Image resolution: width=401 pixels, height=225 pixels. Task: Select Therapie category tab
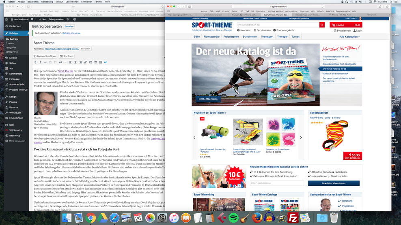(282, 37)
